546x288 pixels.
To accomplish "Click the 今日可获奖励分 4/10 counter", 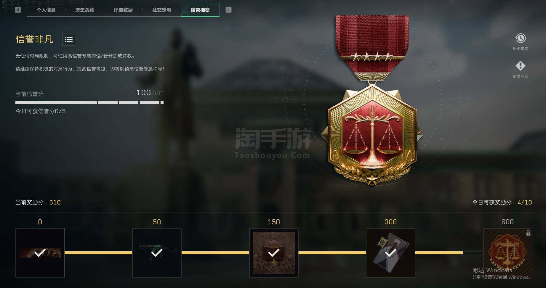I will pyautogui.click(x=502, y=202).
